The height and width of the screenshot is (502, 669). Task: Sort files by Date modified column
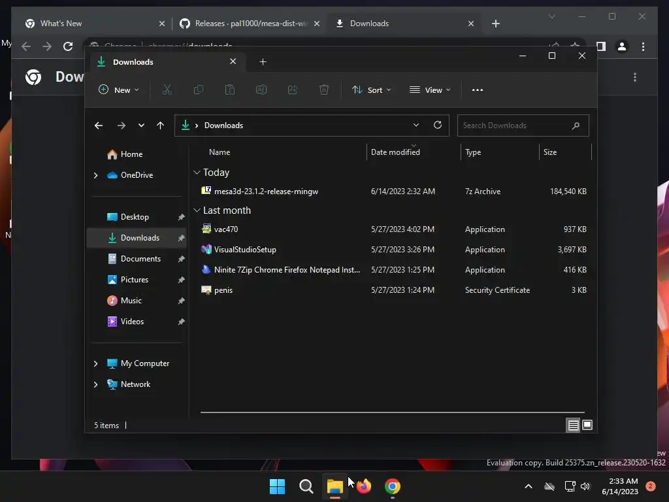[395, 152]
